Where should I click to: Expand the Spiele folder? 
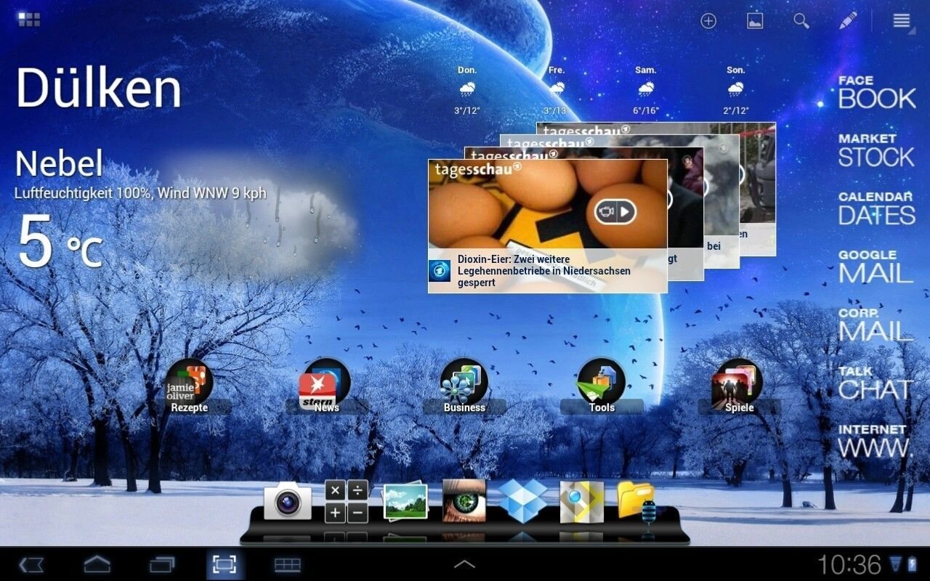click(739, 386)
